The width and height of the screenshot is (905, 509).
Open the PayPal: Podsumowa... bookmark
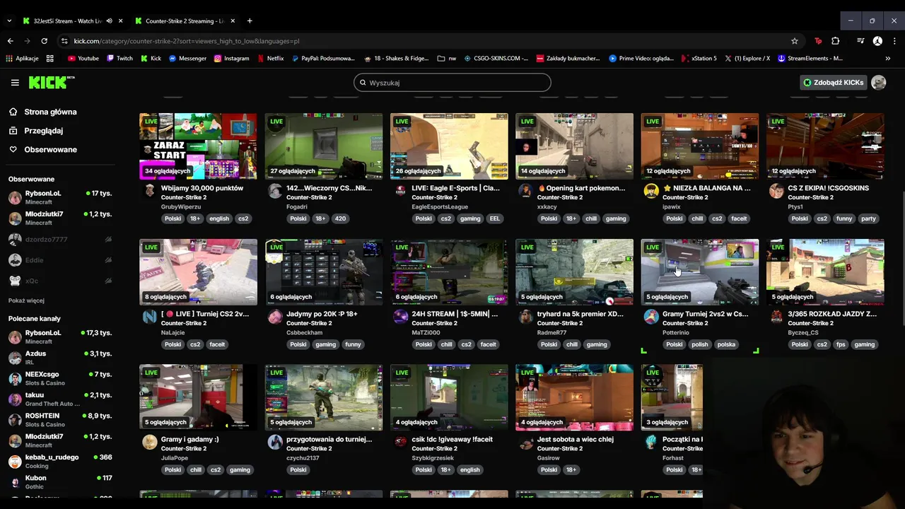click(x=323, y=59)
